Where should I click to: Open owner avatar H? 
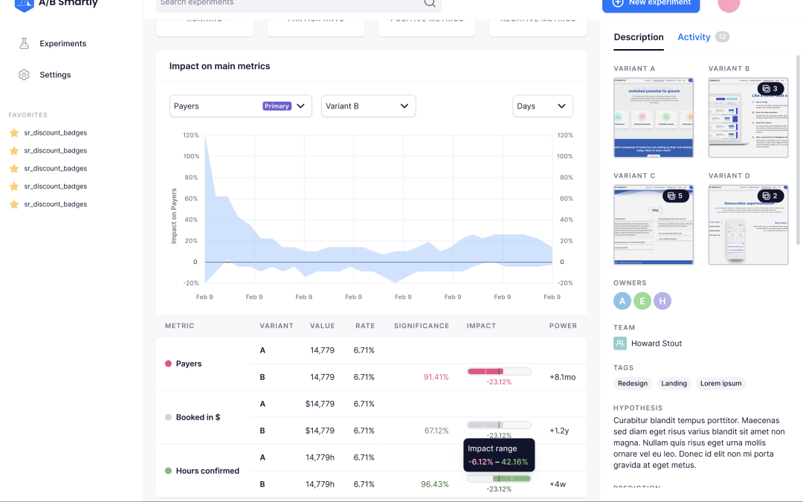(x=662, y=300)
